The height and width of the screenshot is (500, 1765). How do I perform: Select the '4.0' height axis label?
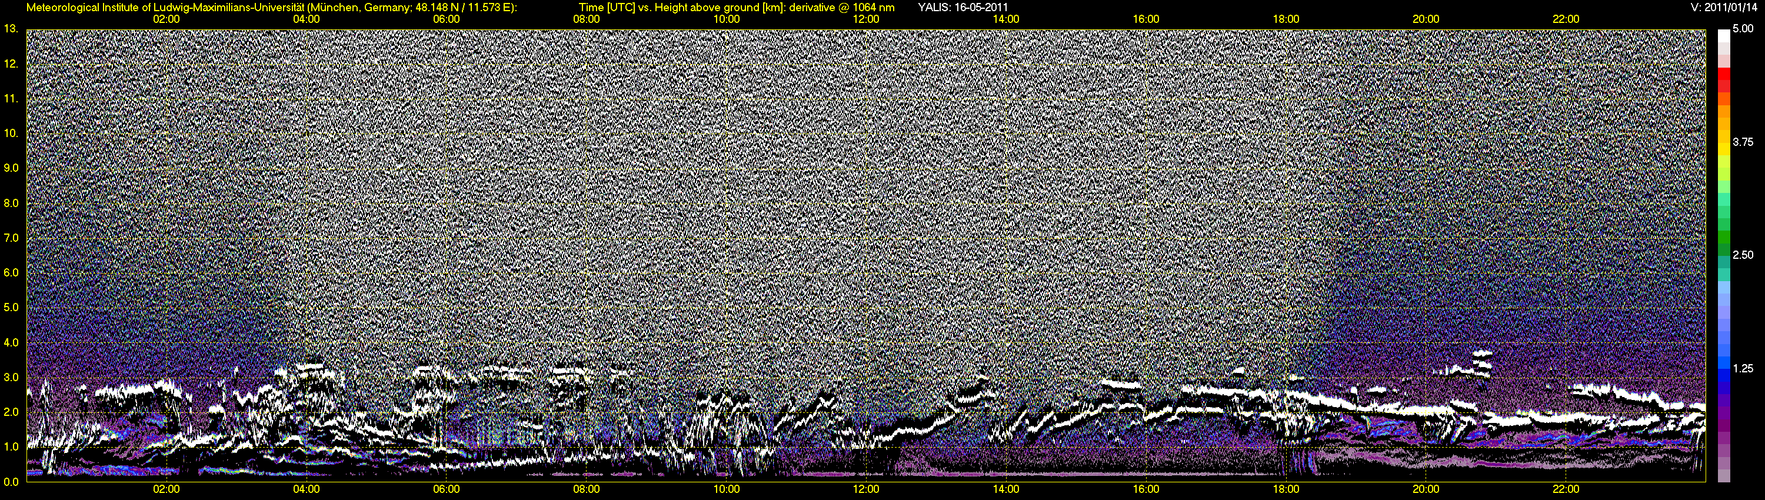click(11, 342)
